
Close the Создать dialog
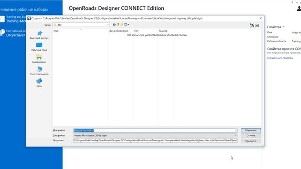click(261, 18)
